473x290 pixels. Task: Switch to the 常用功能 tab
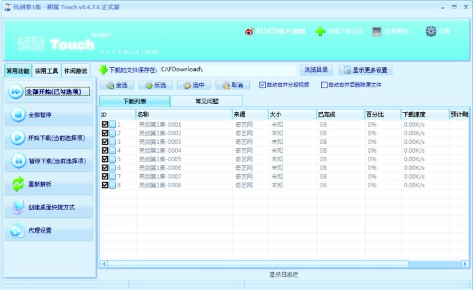click(x=18, y=71)
